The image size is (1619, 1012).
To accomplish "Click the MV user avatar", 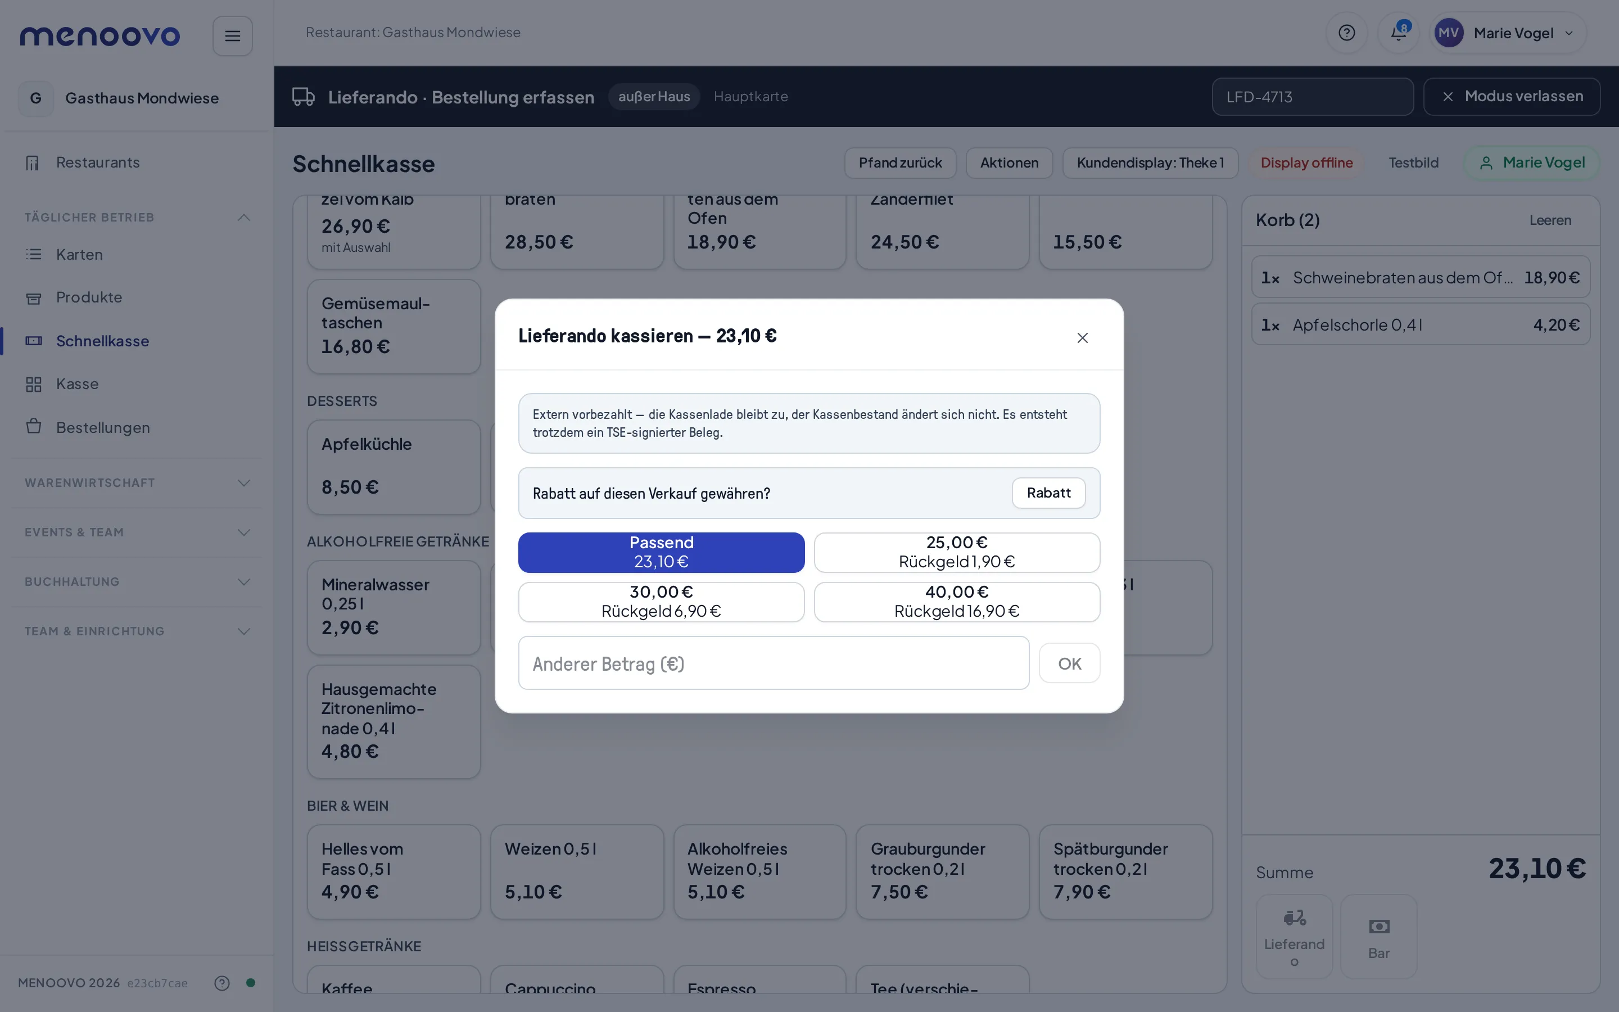I will (x=1449, y=33).
